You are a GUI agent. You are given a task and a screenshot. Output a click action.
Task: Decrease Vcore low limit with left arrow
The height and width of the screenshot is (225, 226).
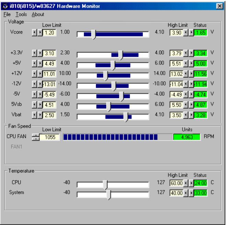[x=34, y=33]
